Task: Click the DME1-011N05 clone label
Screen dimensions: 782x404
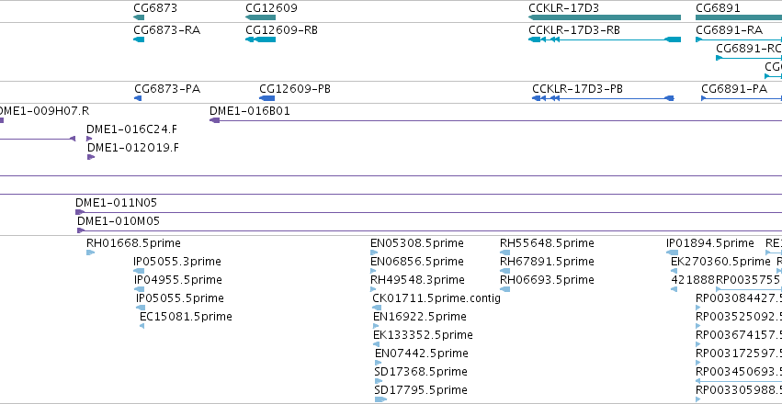Action: 116,203
